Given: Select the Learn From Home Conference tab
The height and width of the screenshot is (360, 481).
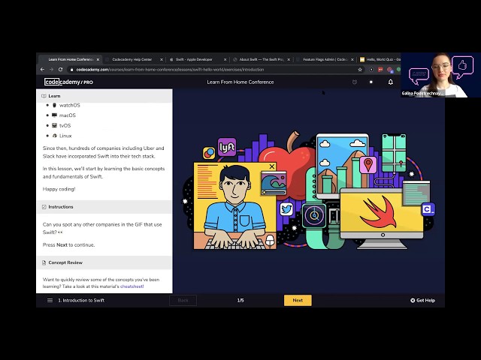Looking at the screenshot, I should pyautogui.click(x=71, y=59).
